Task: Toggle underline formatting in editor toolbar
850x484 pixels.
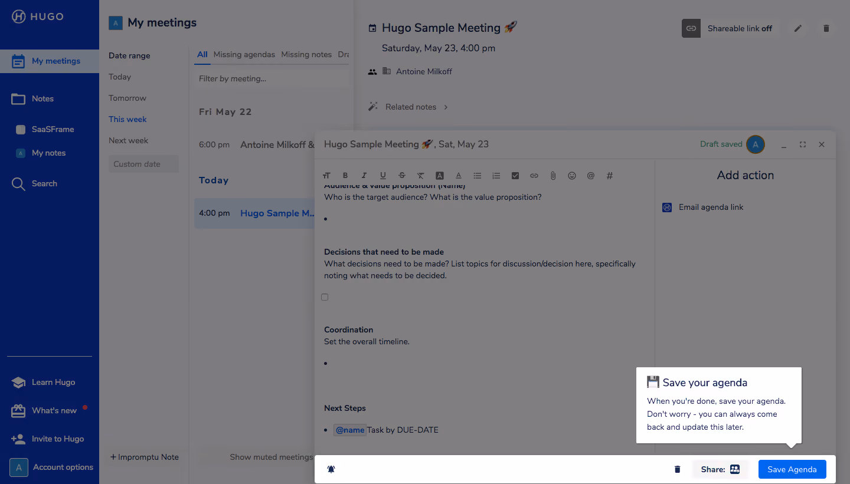Action: 383,176
